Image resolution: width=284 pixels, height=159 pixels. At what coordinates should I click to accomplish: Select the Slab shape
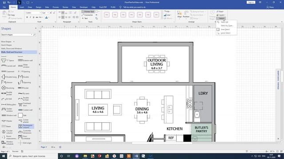22,115
